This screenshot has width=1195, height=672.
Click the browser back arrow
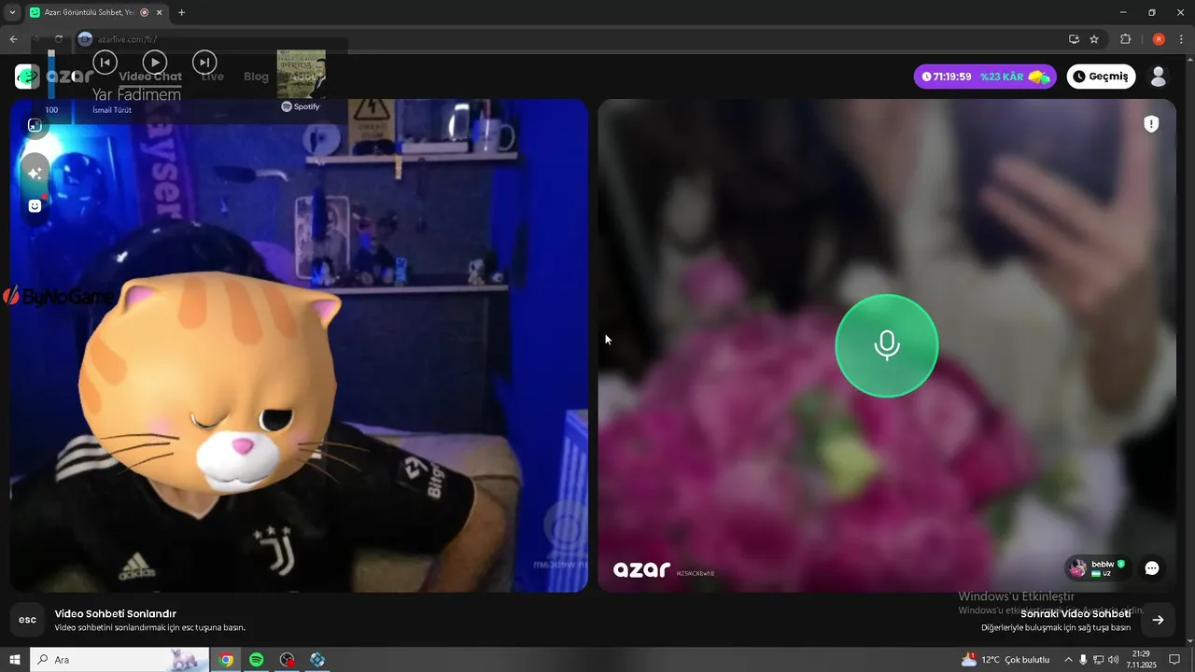[13, 39]
